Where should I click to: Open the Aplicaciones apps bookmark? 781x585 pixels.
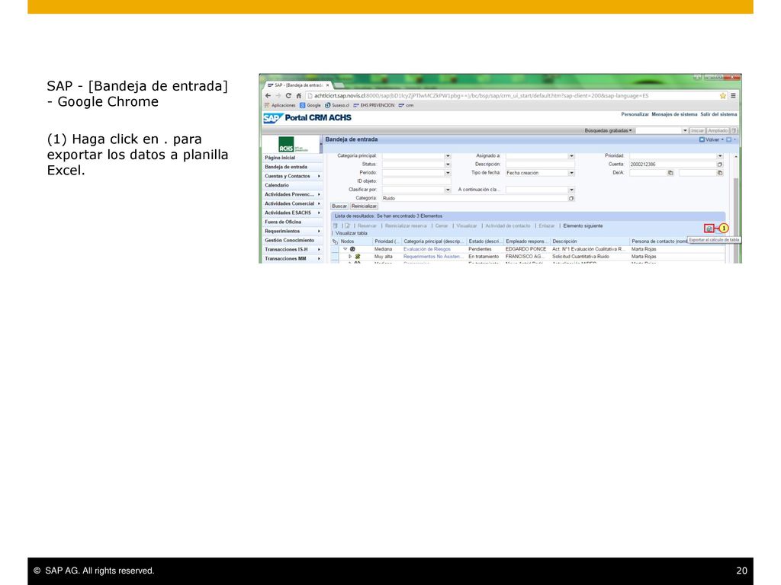point(280,105)
